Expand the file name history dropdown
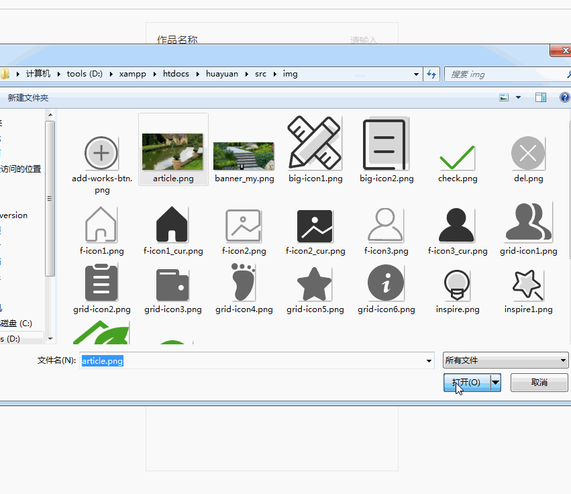 [429, 361]
